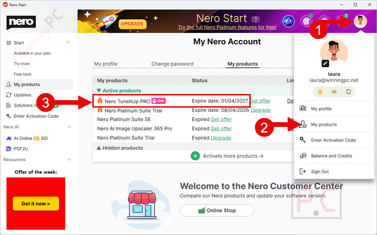
Task: Refresh credits with the circular arrows icon
Action: (348, 92)
